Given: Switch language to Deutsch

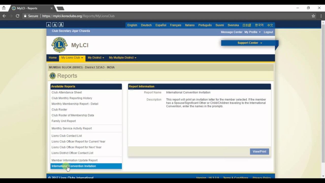Looking at the screenshot, I should tap(146, 25).
